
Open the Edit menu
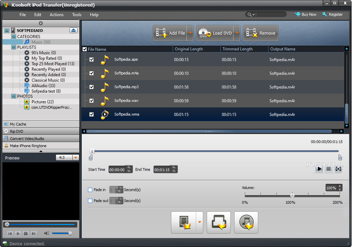(x=38, y=15)
